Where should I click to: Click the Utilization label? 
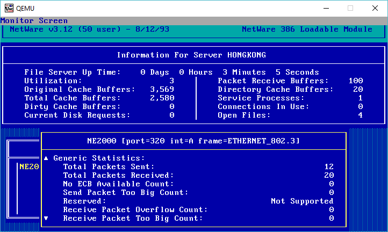point(53,81)
